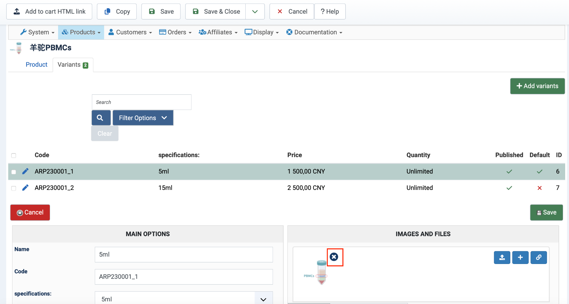Click the link icon in images panel
569x304 pixels.
point(538,257)
